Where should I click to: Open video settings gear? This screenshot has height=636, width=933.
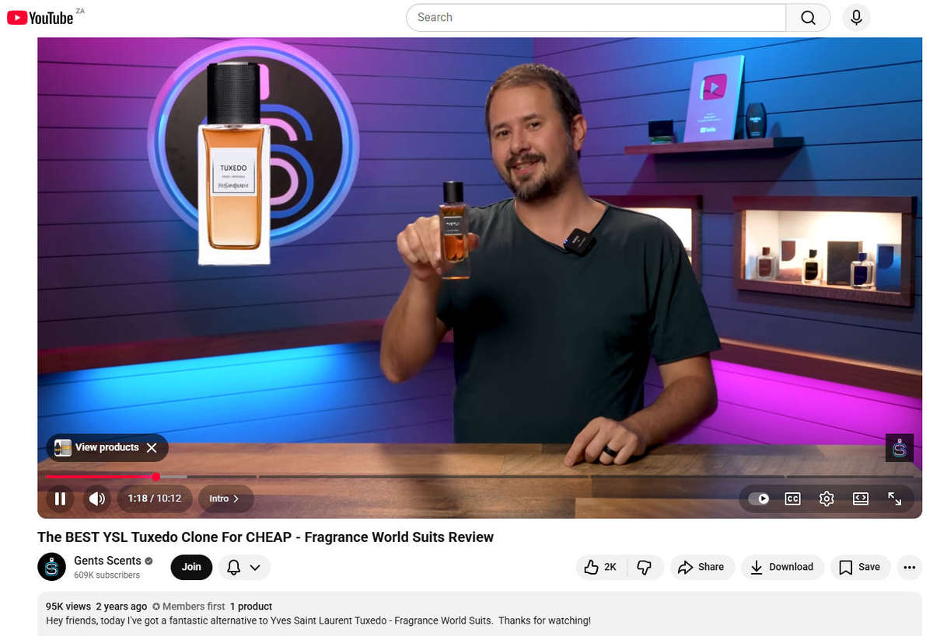coord(826,499)
